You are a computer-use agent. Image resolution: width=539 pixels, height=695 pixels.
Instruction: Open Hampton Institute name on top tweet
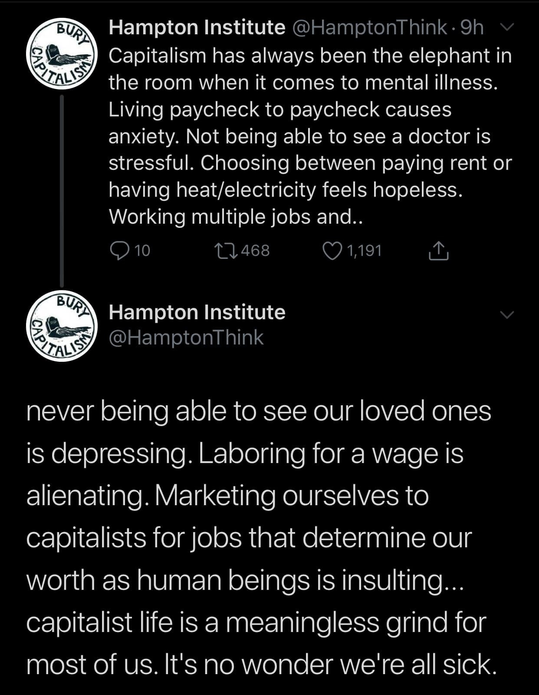click(197, 27)
